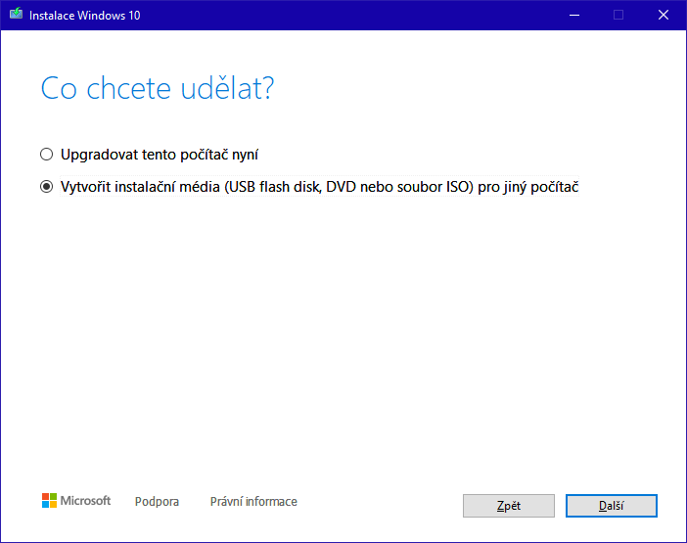Minimize the Instalace Windows 10 window
The width and height of the screenshot is (687, 543).
pyautogui.click(x=574, y=16)
